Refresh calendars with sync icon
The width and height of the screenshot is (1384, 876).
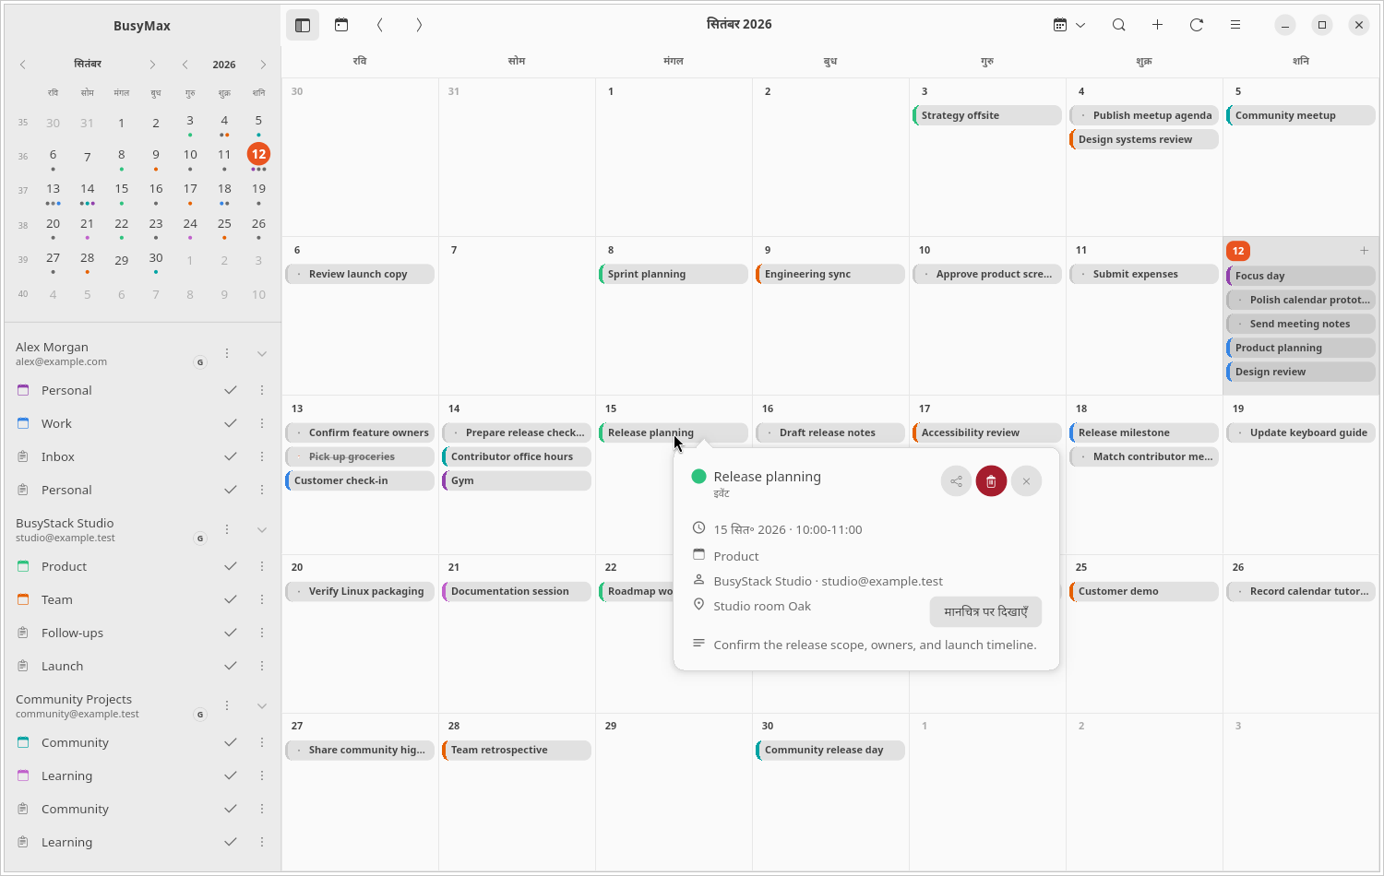coord(1197,25)
